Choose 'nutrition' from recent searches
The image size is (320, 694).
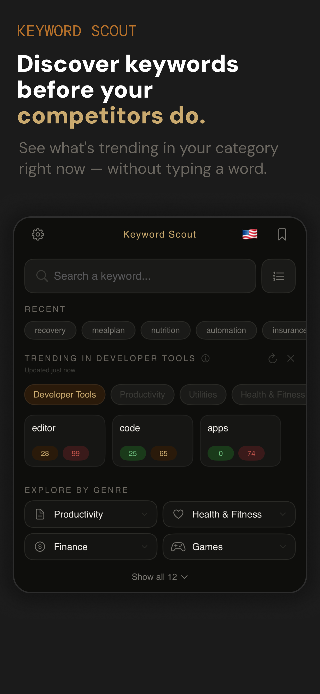[165, 330]
